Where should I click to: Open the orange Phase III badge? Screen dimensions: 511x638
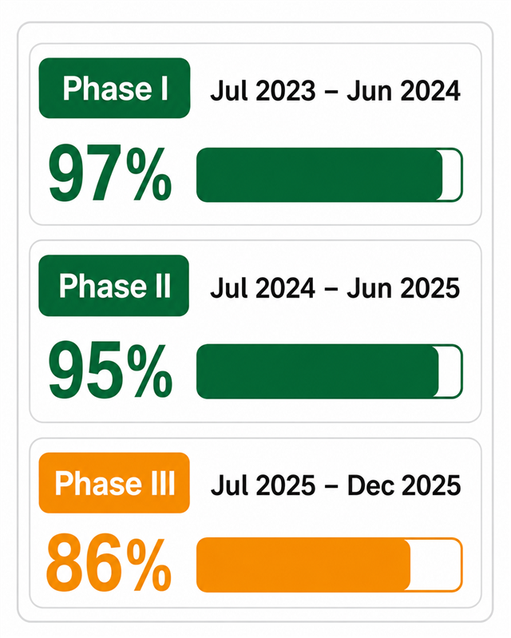click(x=114, y=483)
